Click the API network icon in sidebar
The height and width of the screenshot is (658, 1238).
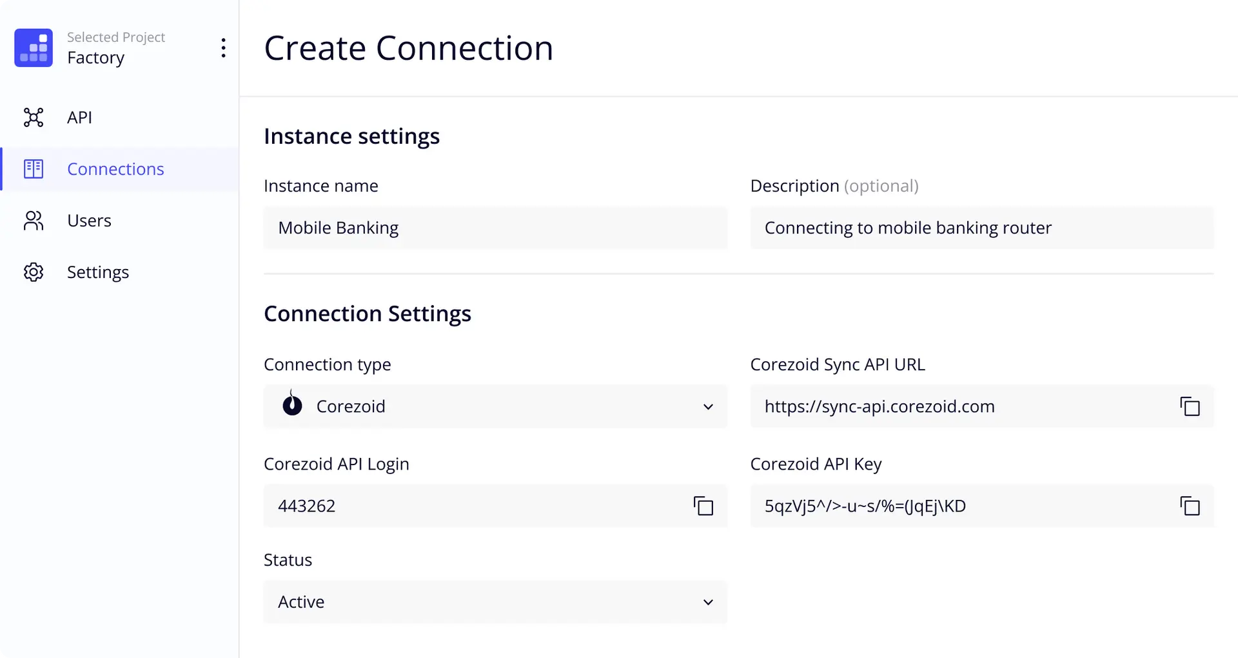(34, 117)
